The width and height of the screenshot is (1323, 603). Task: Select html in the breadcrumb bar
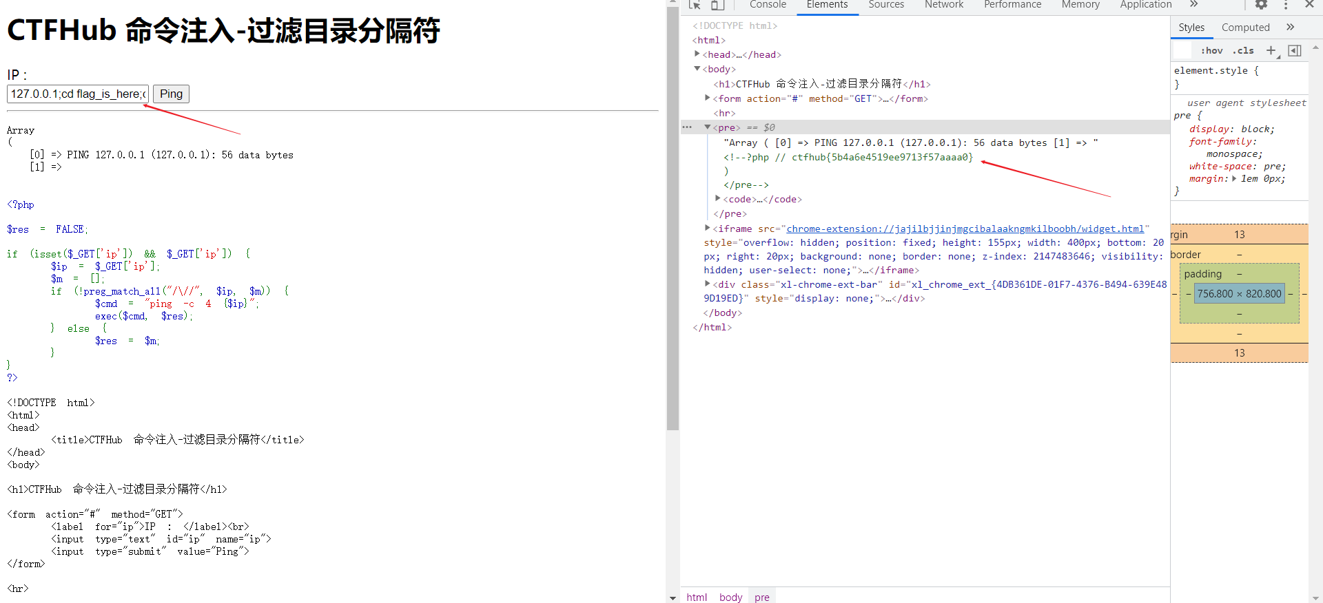tap(697, 597)
